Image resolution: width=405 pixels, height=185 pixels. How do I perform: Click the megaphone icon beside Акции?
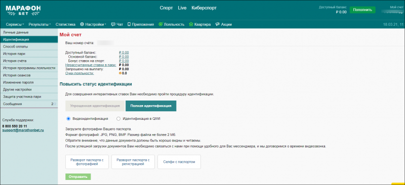[218, 24]
